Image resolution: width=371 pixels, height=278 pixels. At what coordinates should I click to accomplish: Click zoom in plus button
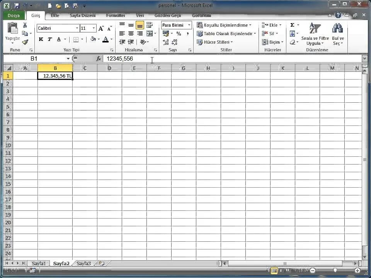click(x=357, y=270)
